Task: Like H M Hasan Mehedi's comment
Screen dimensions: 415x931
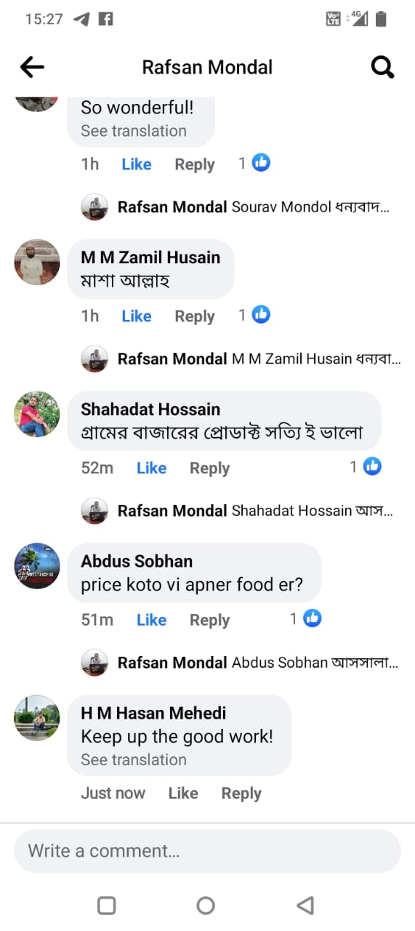Action: 183,794
